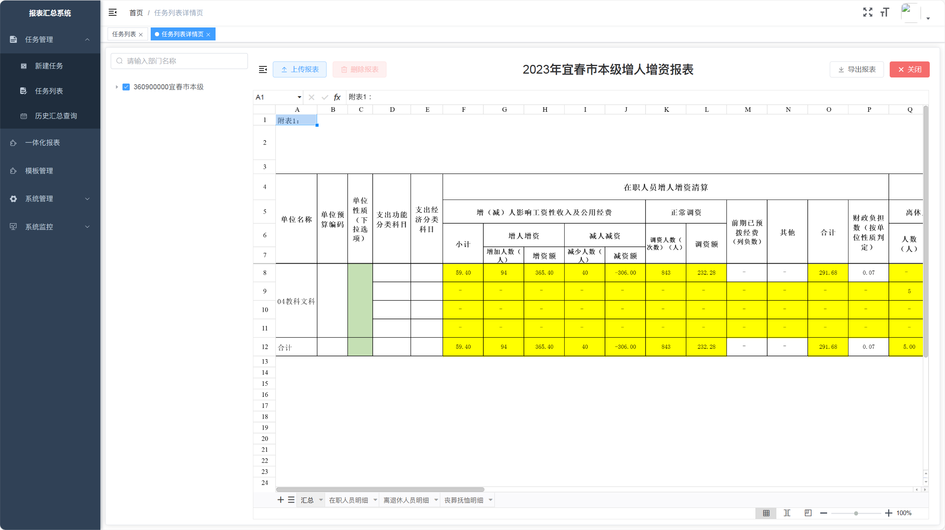
Task: Open the cell name box A1 dropdown
Action: 299,97
